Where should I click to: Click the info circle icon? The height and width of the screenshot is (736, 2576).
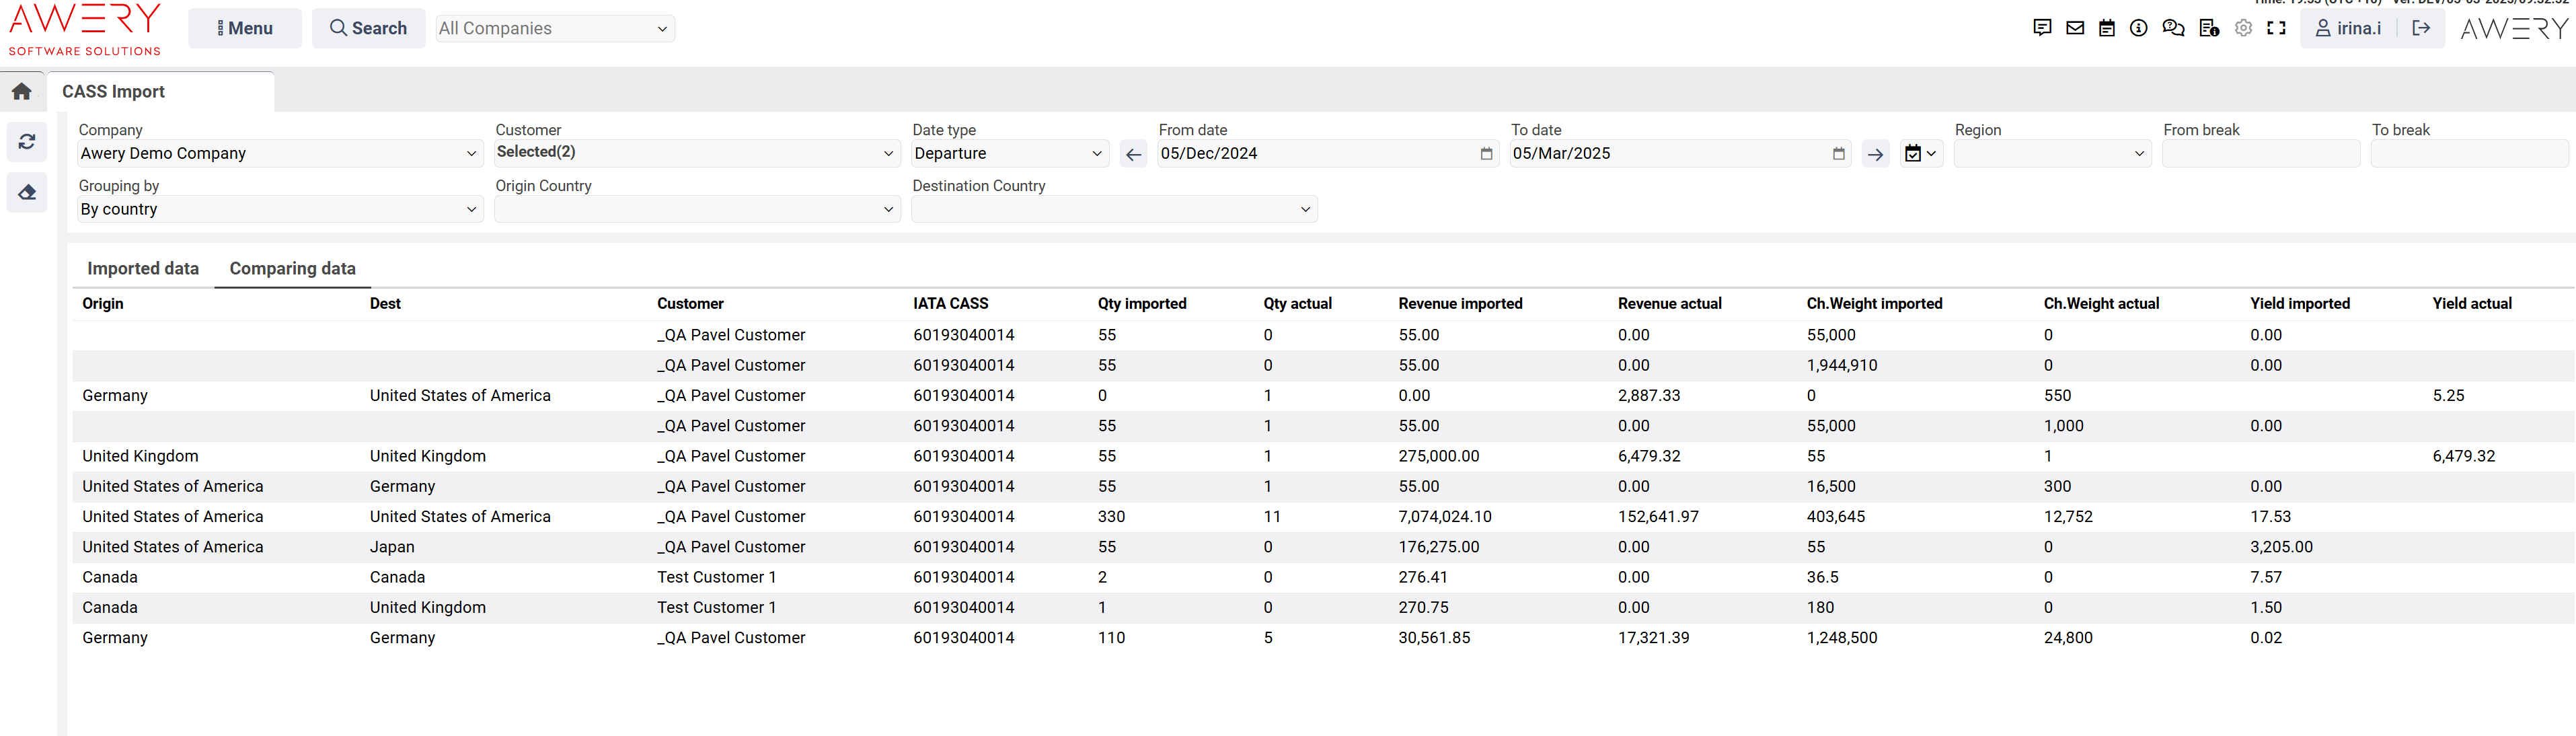[x=2138, y=28]
